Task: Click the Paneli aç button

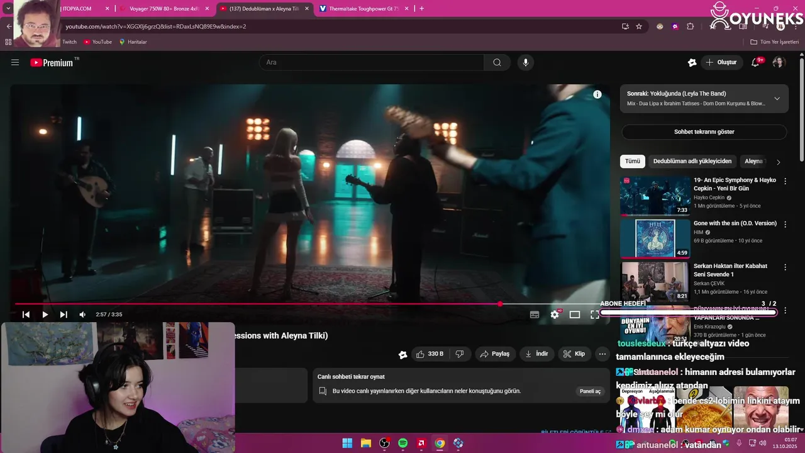Action: (x=590, y=391)
